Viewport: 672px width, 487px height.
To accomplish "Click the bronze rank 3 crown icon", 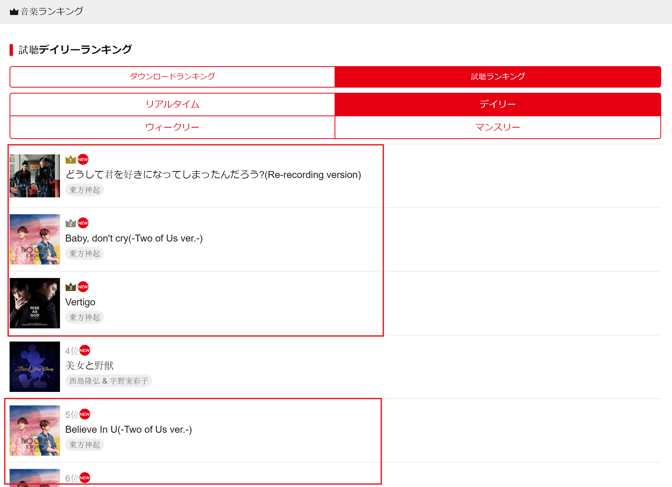I will [x=71, y=287].
